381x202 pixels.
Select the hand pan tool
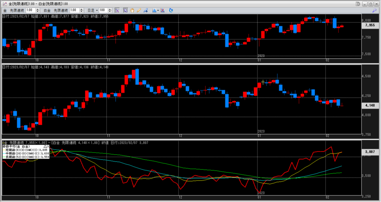tap(132, 10)
